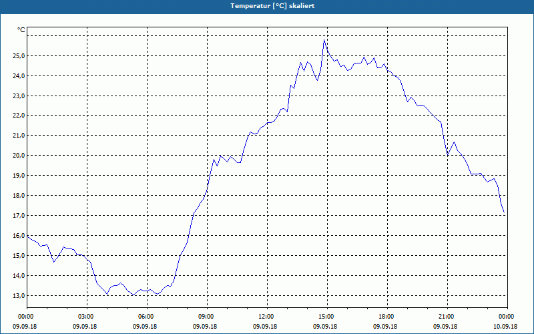This screenshot has width=534, height=334.
Task: Select the 14,0 y-axis label
Action: pos(19,275)
